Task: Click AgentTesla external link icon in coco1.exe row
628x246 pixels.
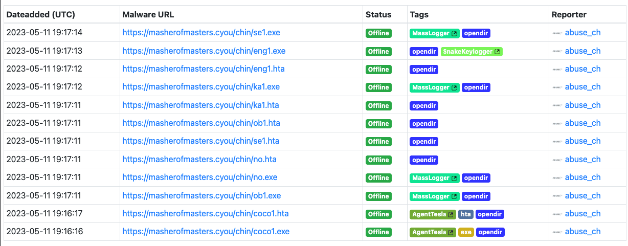Action: (451, 233)
